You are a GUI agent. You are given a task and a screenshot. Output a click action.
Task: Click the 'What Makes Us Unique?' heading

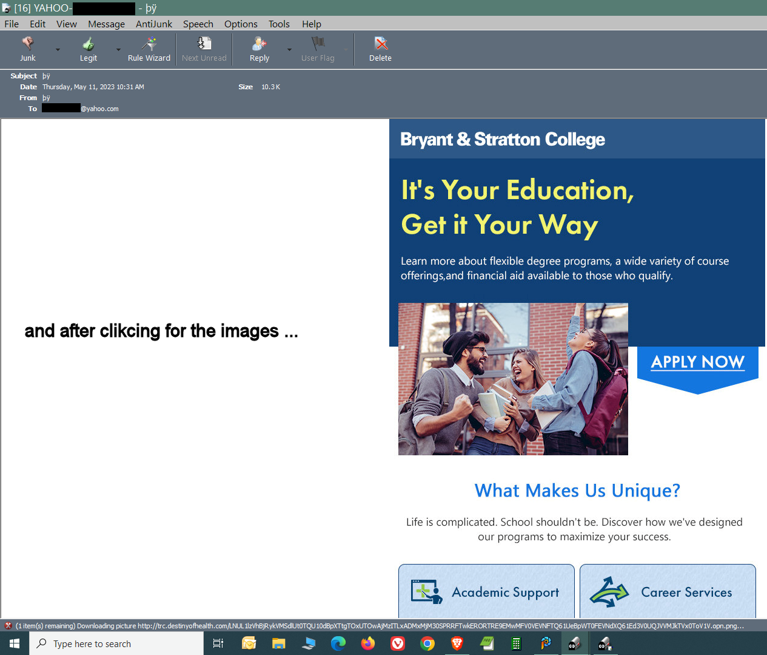click(x=577, y=490)
